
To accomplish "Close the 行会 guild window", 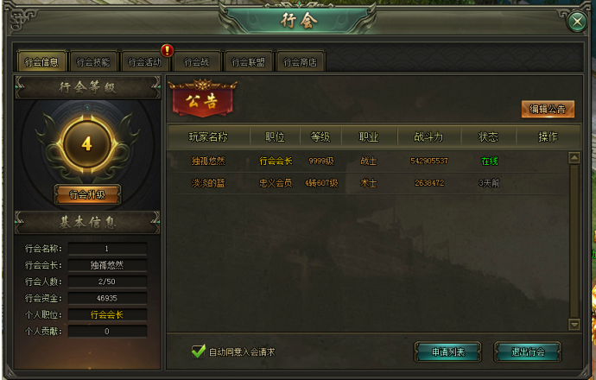I will [x=577, y=22].
